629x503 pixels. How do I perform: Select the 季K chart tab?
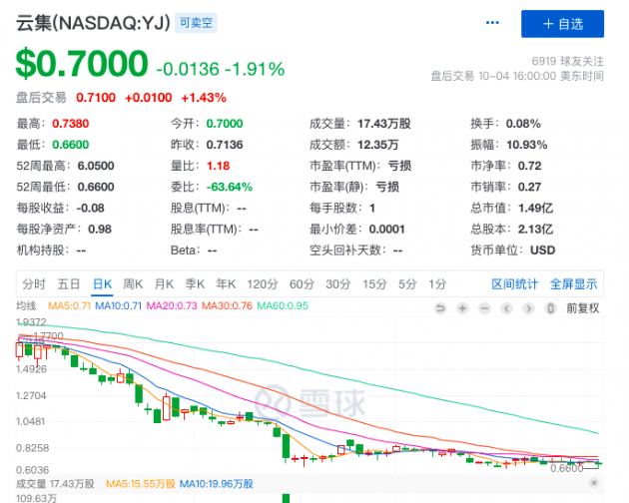pyautogui.click(x=195, y=284)
